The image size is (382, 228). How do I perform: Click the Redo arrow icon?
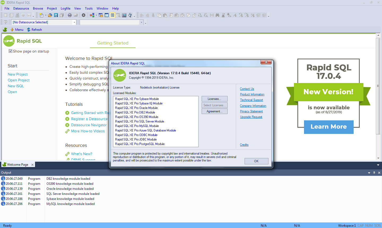click(x=147, y=15)
